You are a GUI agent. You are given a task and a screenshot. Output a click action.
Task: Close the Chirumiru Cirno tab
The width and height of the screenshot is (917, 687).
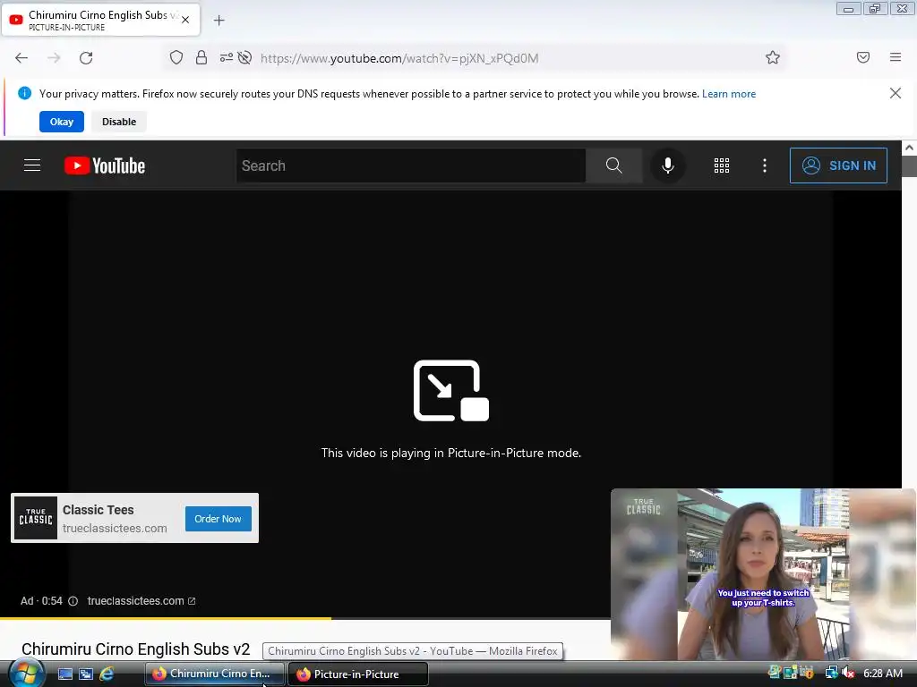click(185, 20)
